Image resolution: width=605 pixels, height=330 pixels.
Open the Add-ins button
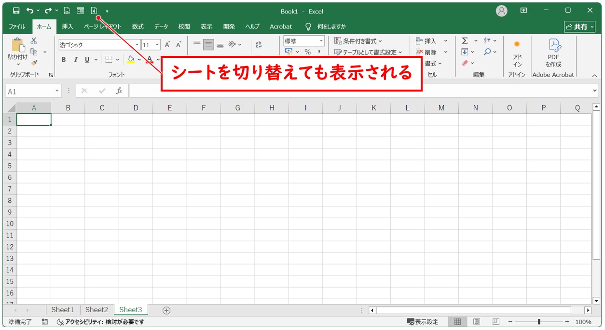(x=517, y=53)
